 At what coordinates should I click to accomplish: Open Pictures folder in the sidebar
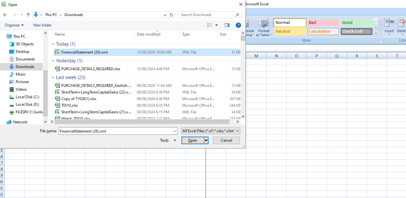(x=22, y=81)
